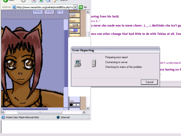Click the White color layer option

click(75, 31)
